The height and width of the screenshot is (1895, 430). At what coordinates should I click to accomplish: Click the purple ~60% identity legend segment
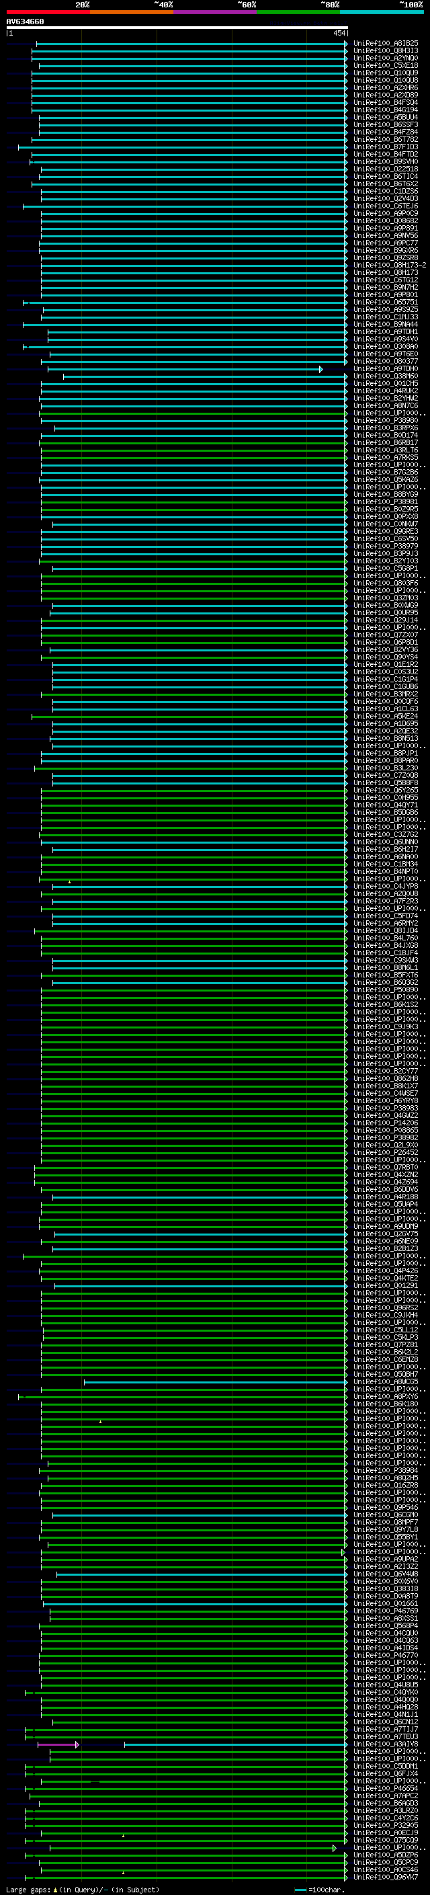(216, 12)
